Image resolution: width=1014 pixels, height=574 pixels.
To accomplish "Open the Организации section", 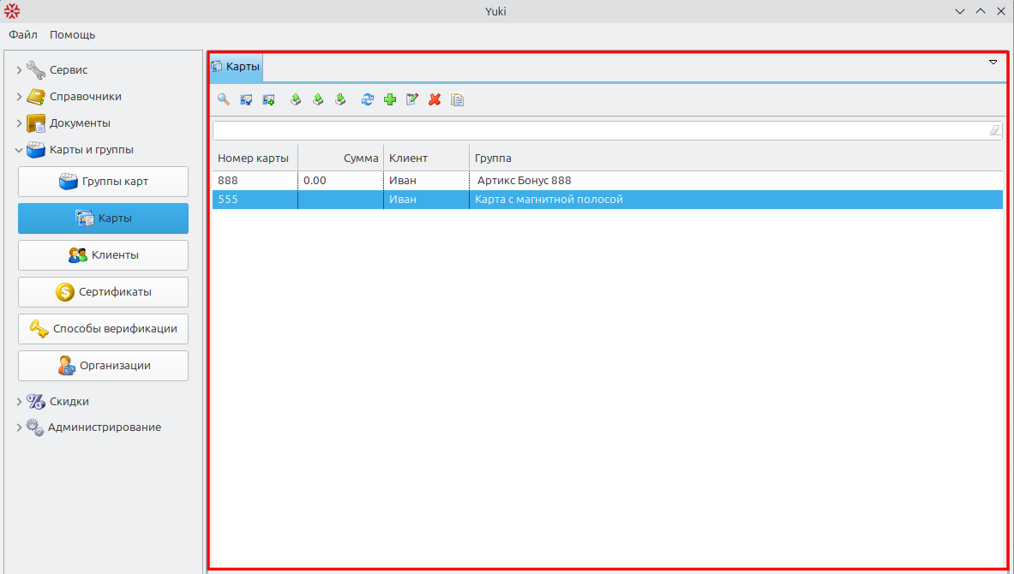I will tap(104, 366).
